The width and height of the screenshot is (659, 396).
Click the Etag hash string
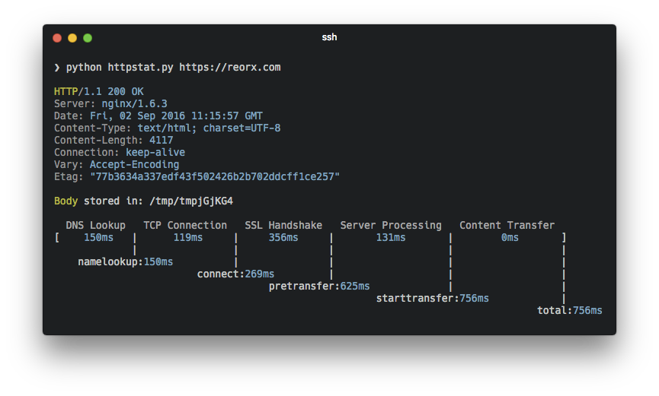point(215,176)
